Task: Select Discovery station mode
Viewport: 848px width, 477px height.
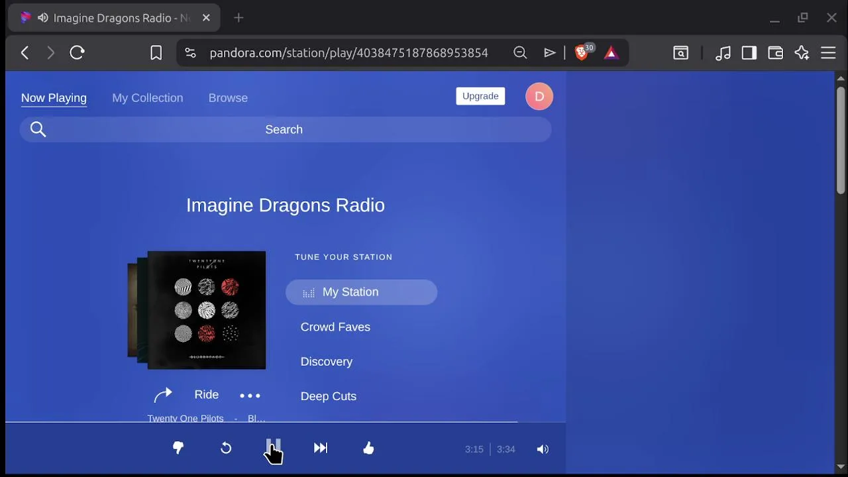Action: pyautogui.click(x=327, y=362)
